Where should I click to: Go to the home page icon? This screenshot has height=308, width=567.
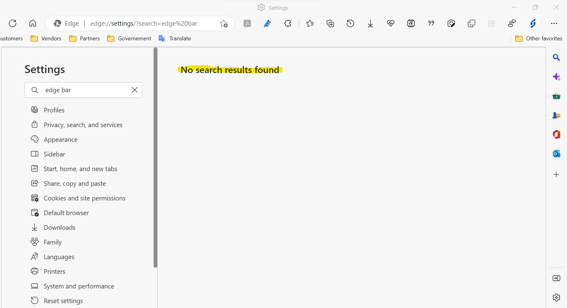(33, 24)
